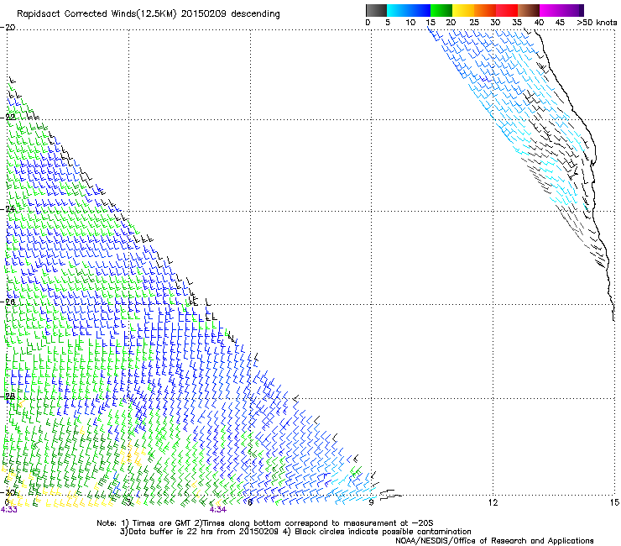This screenshot has width=621, height=546.
Task: Click the note "Black circles indicate possible contamination"
Action: (383, 532)
